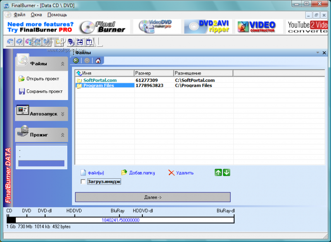
Task: Open the YouTube 2 Video converter banner
Action: [307, 26]
